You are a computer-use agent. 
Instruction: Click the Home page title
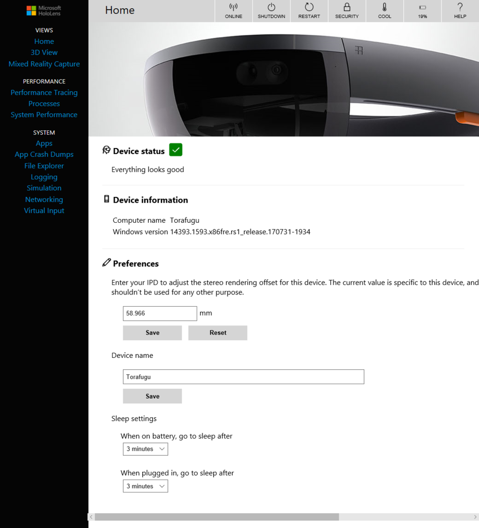click(x=119, y=10)
